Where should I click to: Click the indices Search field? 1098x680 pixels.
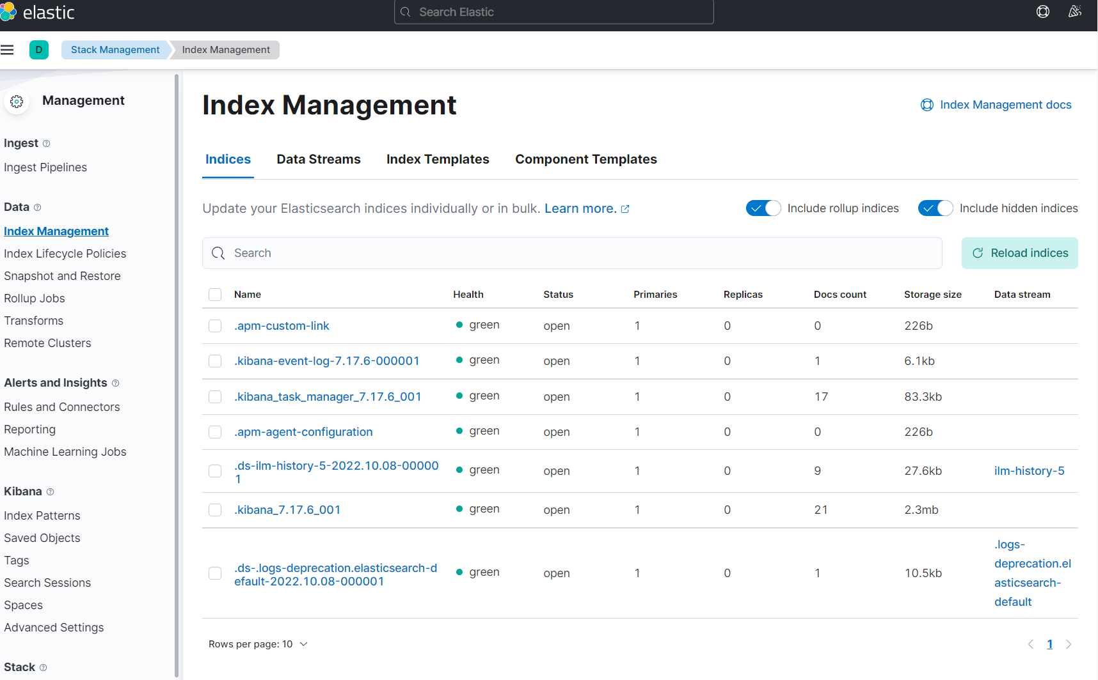pyautogui.click(x=572, y=253)
